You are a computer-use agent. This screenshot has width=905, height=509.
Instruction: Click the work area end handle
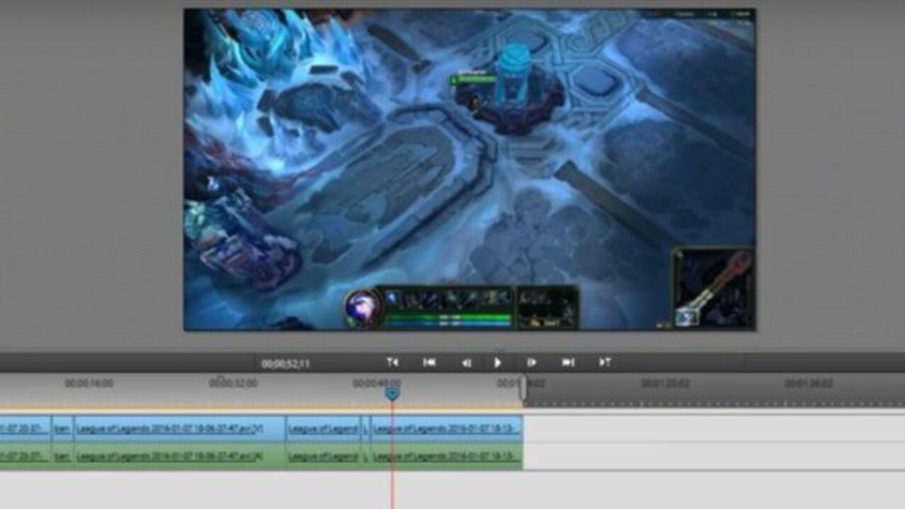pyautogui.click(x=523, y=389)
